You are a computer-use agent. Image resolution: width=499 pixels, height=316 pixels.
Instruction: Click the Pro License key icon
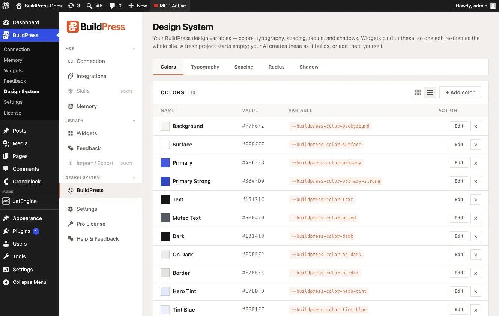point(70,224)
